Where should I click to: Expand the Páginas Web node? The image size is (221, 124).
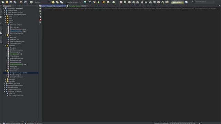[x=4, y=10]
